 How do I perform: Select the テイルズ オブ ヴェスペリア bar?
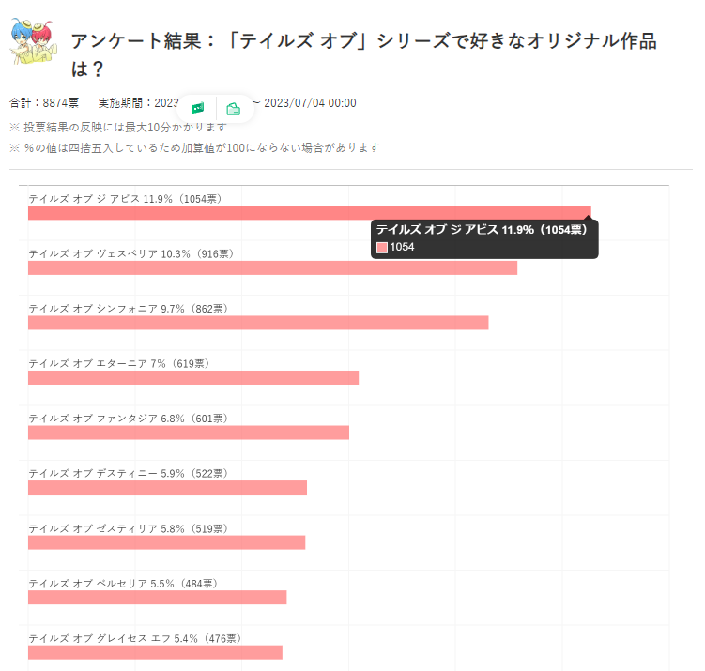click(272, 268)
